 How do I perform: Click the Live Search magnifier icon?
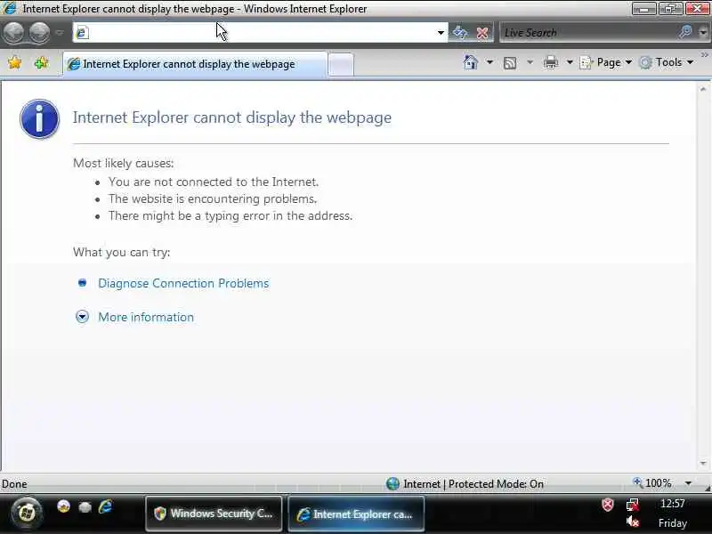(685, 32)
